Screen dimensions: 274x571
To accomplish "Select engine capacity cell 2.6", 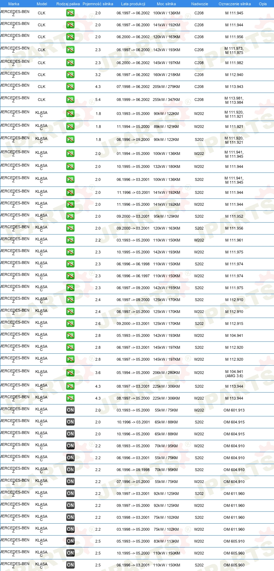I will (98, 324).
